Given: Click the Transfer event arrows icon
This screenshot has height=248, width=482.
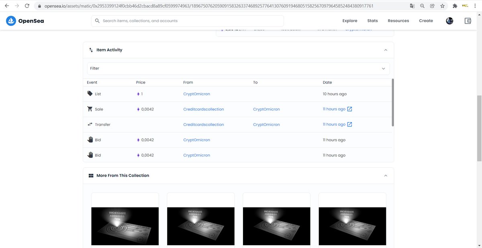Looking at the screenshot, I should click(90, 124).
